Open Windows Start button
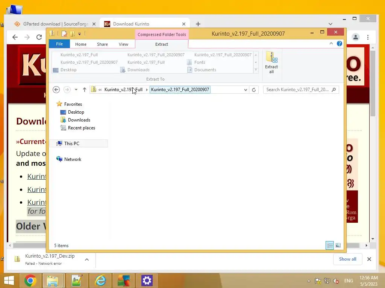 pyautogui.click(x=9, y=280)
